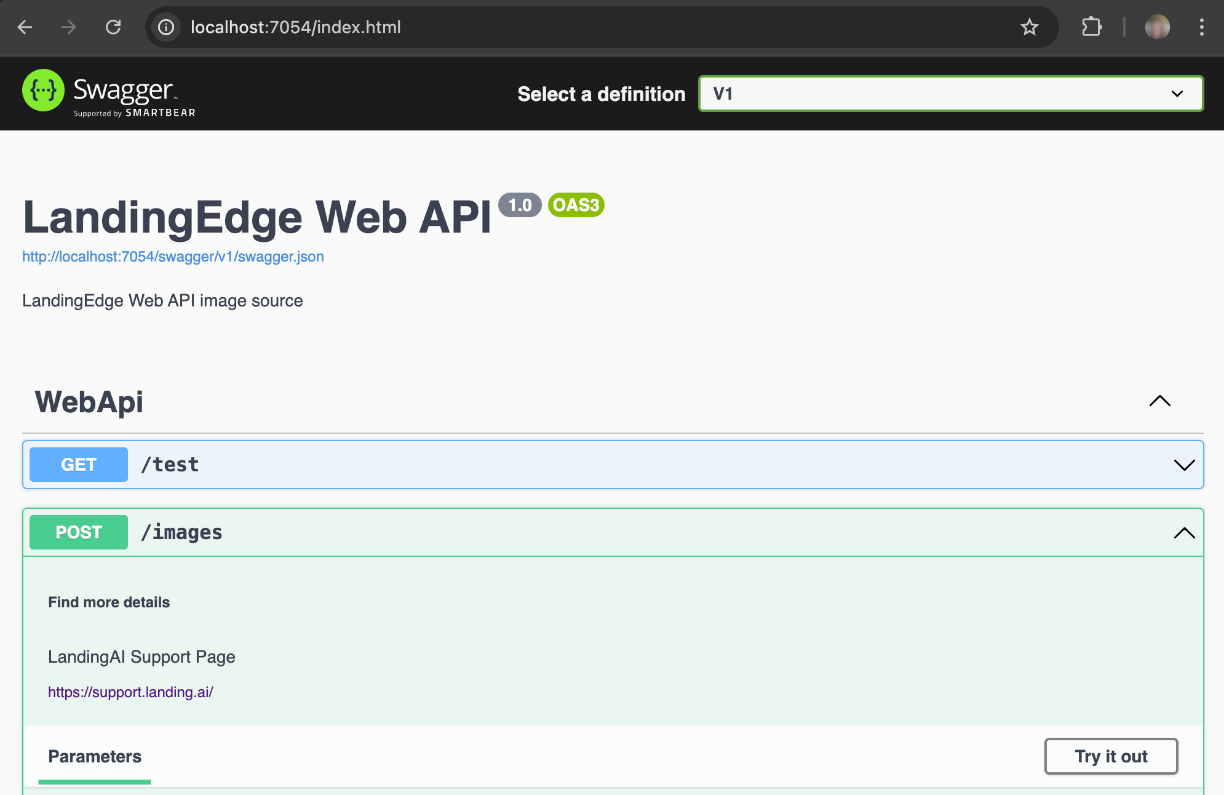The width and height of the screenshot is (1224, 795).
Task: Click 'LandingEdge Web API image source' description
Action: [162, 301]
